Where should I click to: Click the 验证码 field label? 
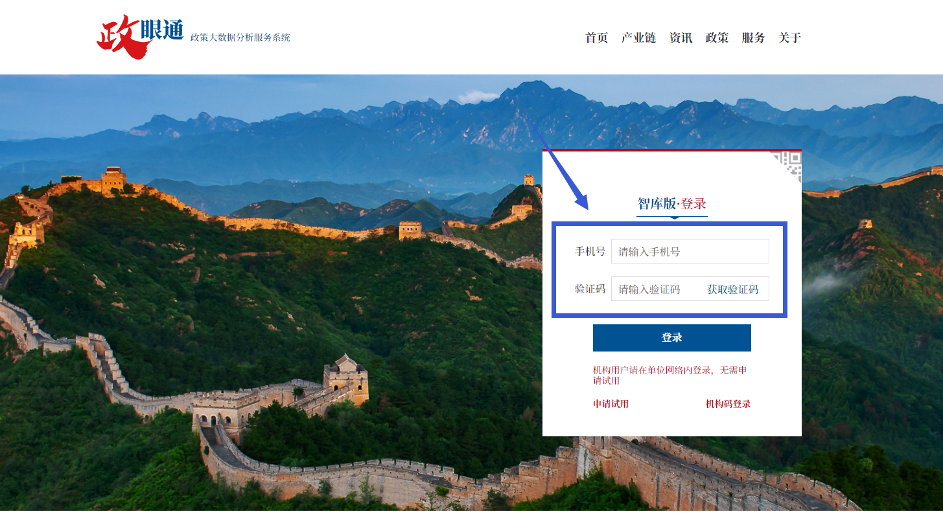point(590,289)
